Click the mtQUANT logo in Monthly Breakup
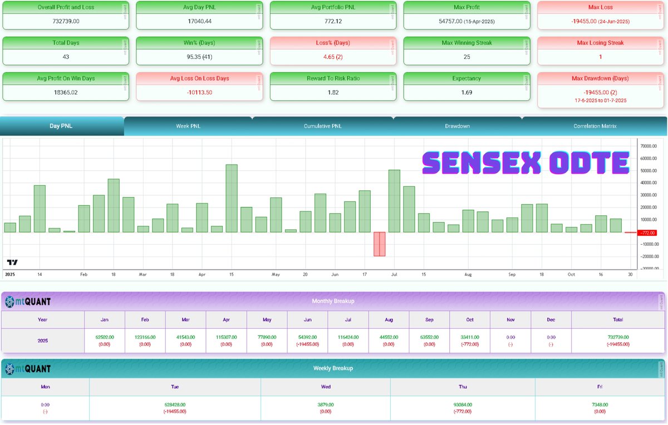 (28, 302)
